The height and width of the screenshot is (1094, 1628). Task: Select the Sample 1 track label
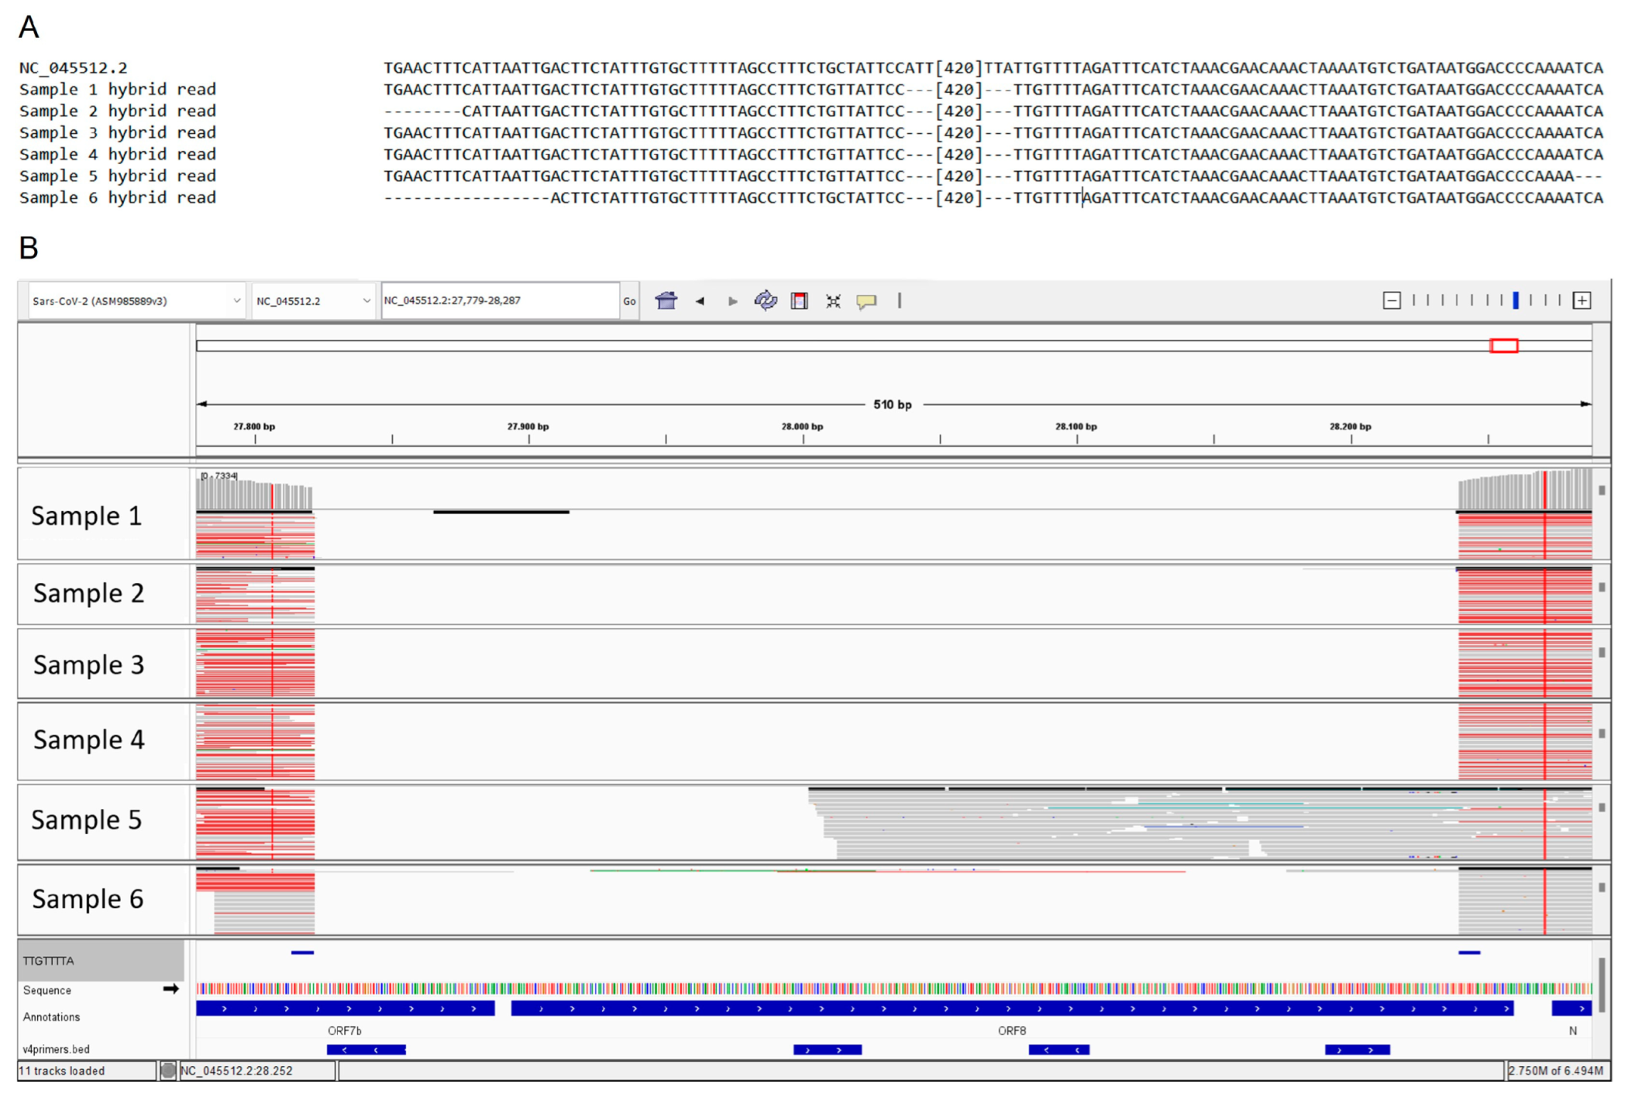point(87,516)
